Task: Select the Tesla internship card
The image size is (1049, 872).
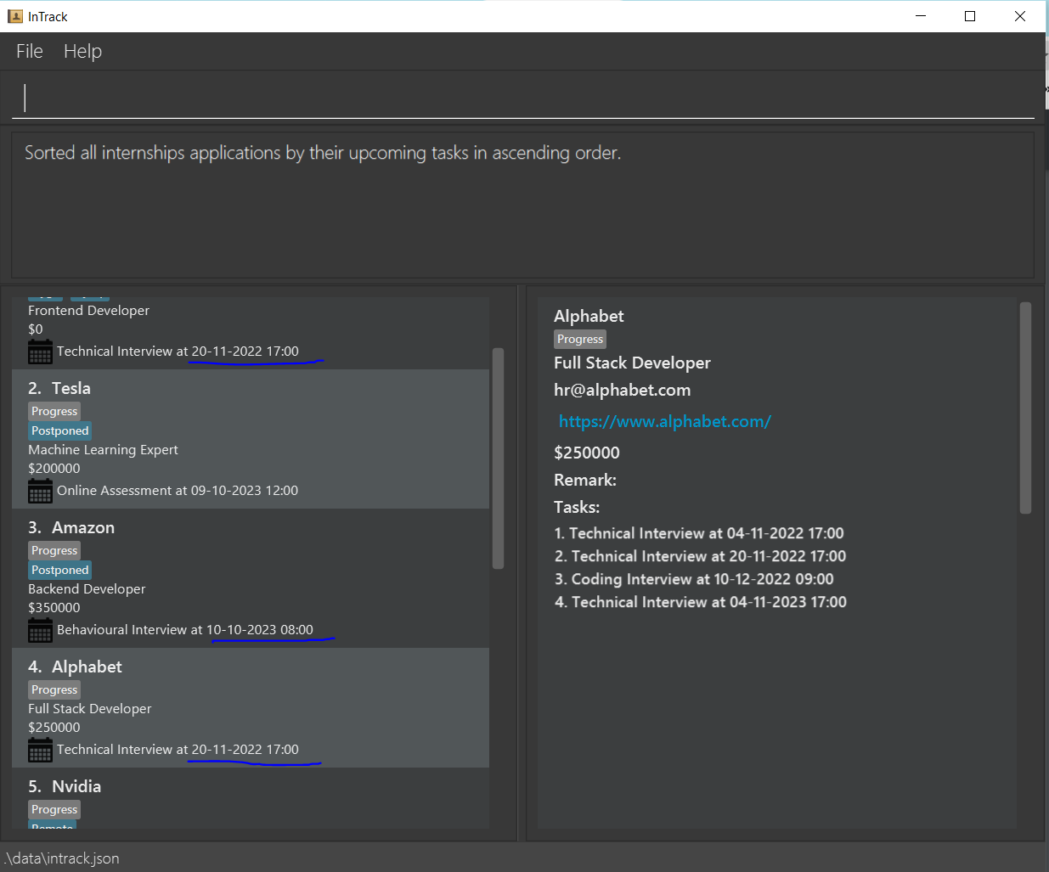Action: point(251,439)
